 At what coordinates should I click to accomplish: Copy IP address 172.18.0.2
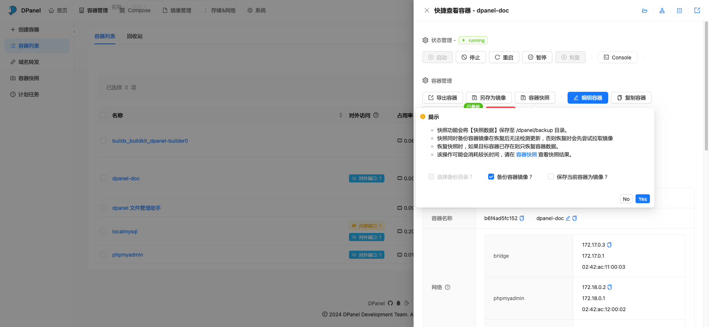click(610, 287)
